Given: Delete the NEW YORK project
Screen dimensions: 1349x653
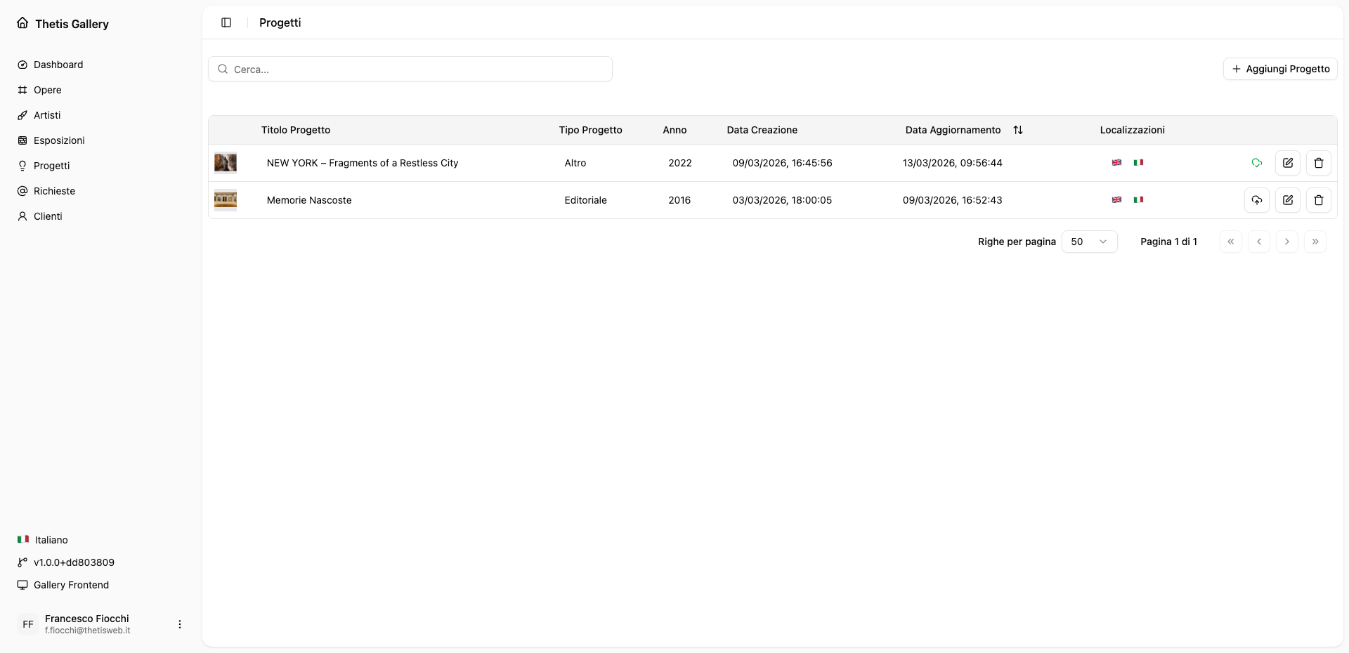Looking at the screenshot, I should pos(1318,163).
